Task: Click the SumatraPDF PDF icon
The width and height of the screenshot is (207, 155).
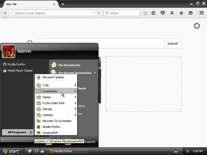Action: pyautogui.click(x=39, y=133)
